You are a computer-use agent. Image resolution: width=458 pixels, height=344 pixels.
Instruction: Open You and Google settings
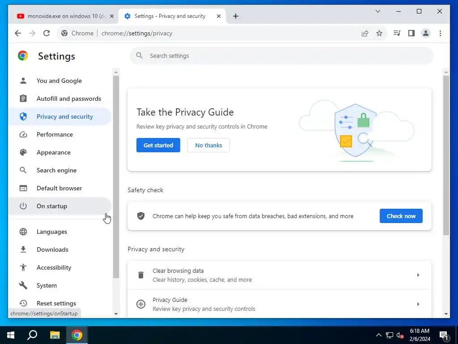[59, 81]
